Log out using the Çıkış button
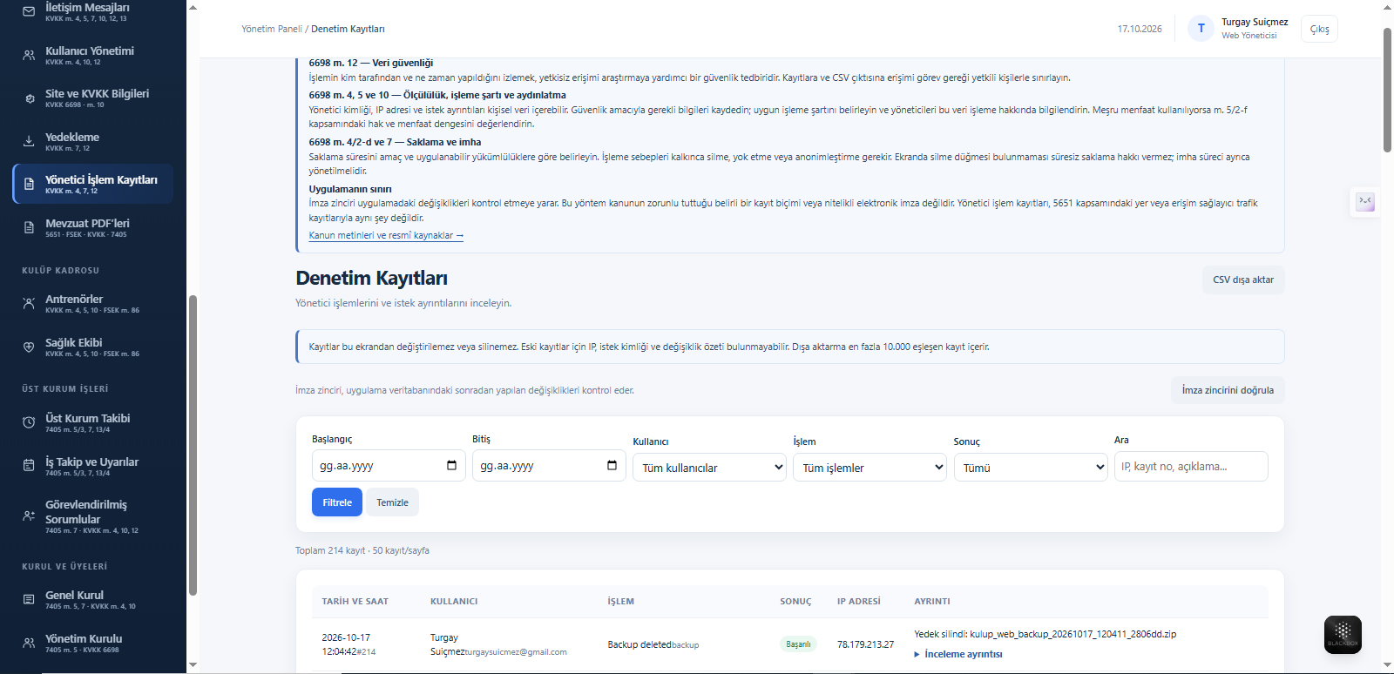The image size is (1394, 674). 1320,29
